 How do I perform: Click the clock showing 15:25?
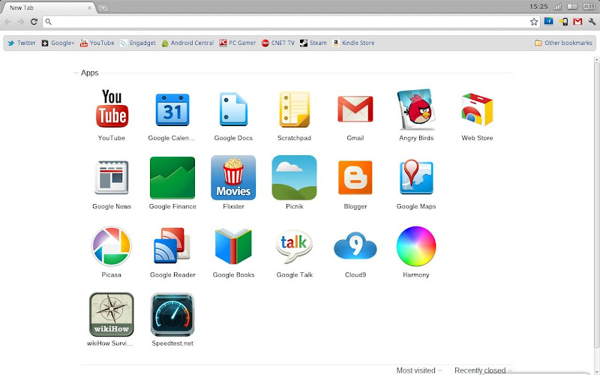coord(538,7)
